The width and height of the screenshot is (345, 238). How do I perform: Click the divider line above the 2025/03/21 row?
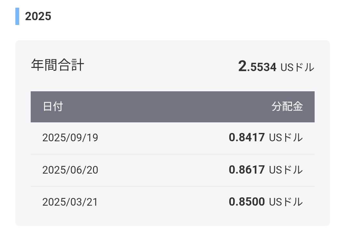[x=173, y=186]
